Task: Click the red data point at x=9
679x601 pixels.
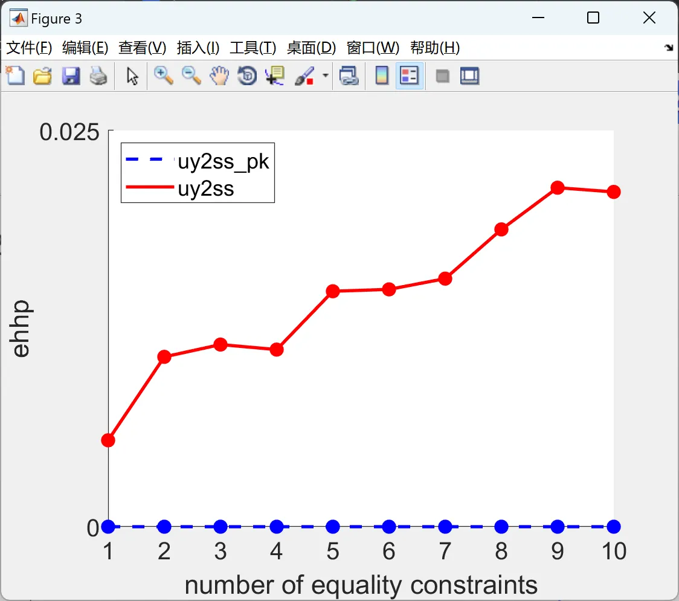Action: 558,187
